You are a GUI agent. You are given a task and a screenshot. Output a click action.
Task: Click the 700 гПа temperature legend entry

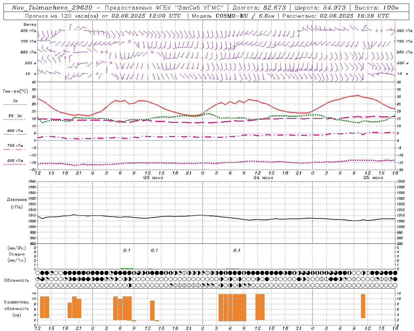point(15,146)
